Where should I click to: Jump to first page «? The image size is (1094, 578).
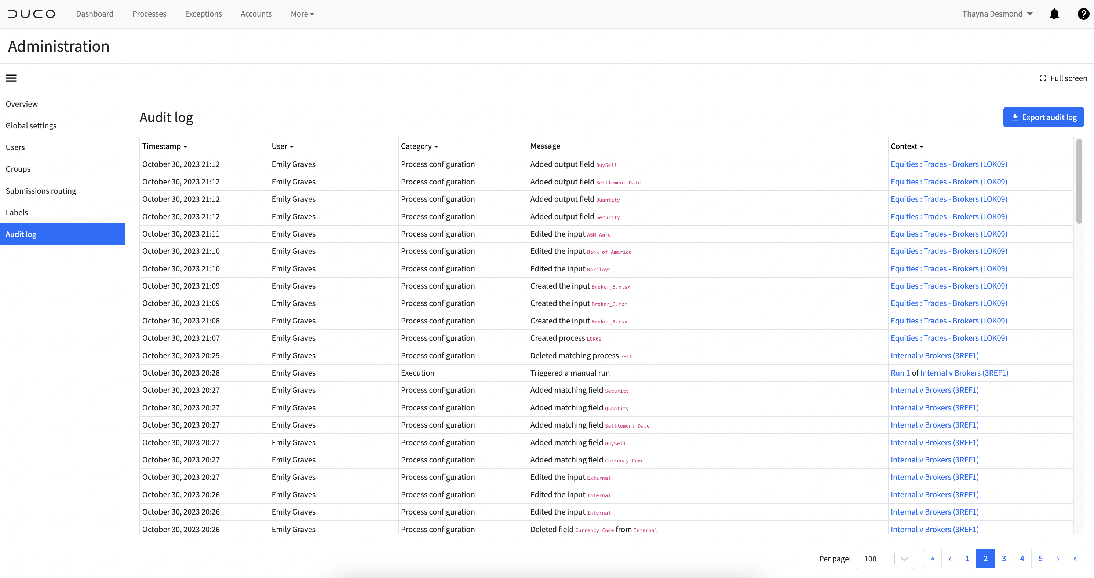tap(933, 559)
